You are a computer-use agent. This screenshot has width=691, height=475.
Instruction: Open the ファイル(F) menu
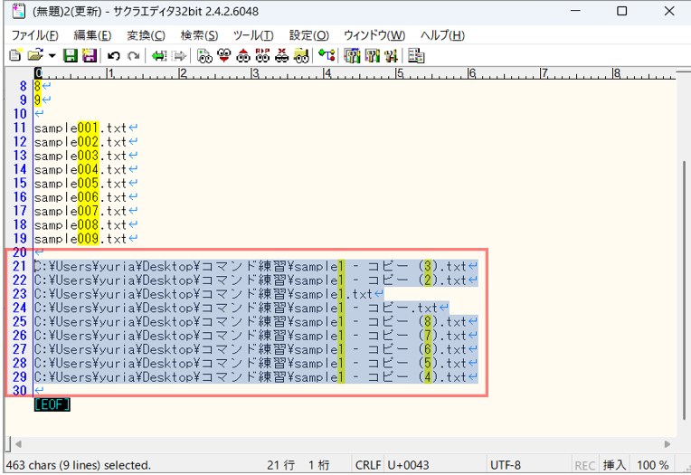(x=34, y=35)
